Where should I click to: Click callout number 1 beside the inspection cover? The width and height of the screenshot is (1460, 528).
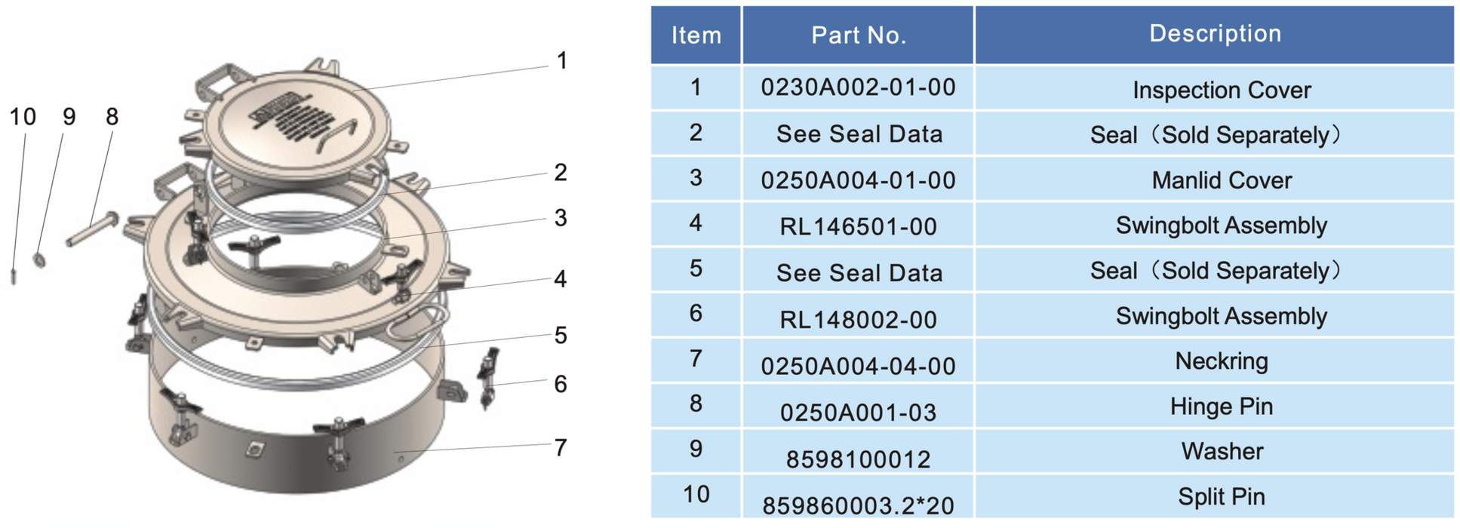click(561, 61)
